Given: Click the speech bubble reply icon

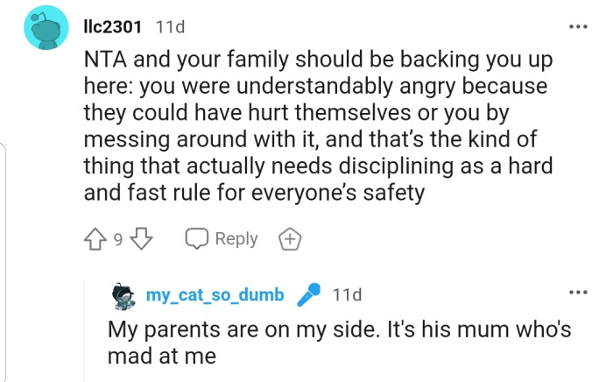Looking at the screenshot, I should pyautogui.click(x=195, y=239).
